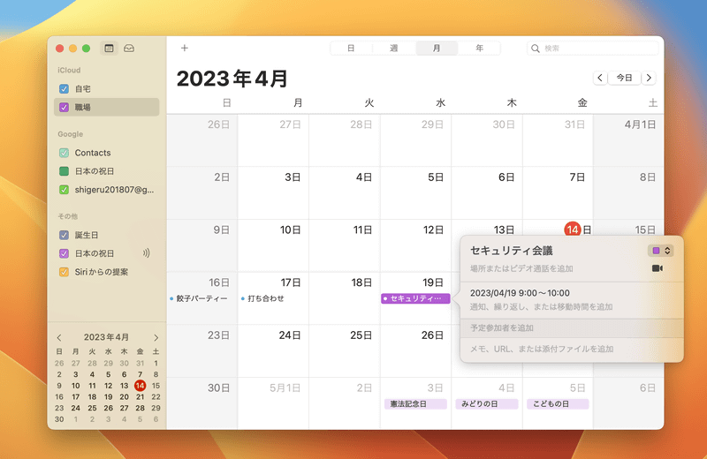Toggle Google 日本の祝日 green checkbox
The width and height of the screenshot is (707, 459).
point(64,171)
